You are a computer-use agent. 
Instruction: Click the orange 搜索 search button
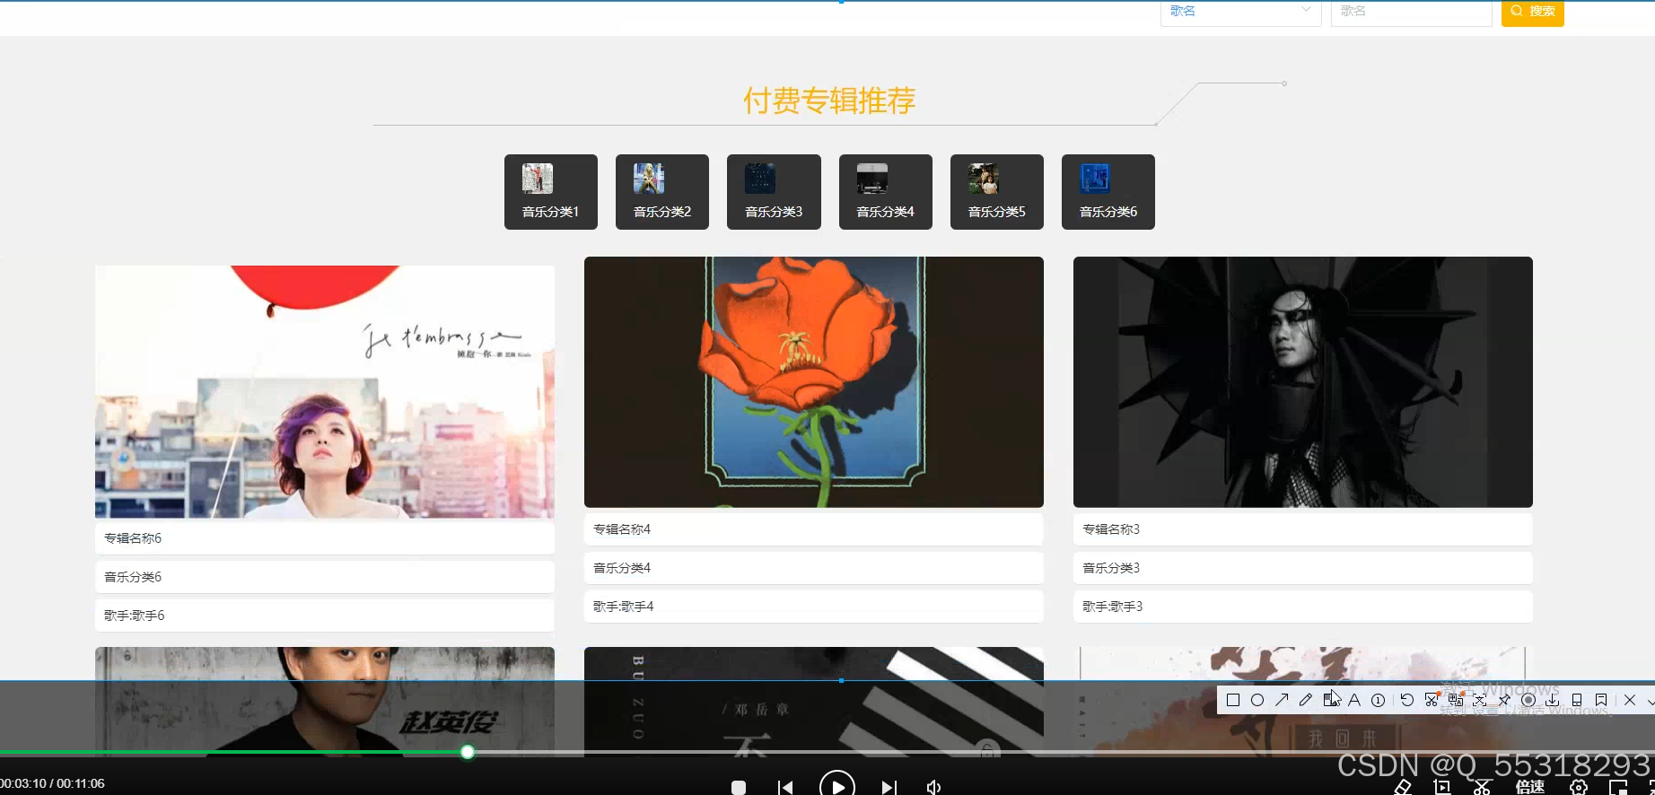pyautogui.click(x=1532, y=13)
